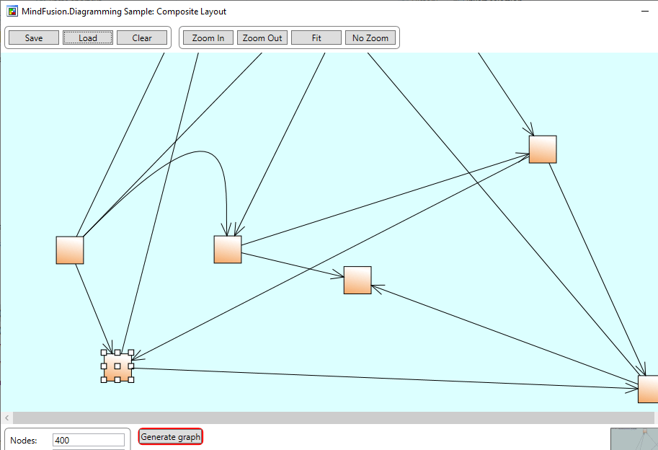
Task: Select the square node near the diagram center
Action: [356, 281]
